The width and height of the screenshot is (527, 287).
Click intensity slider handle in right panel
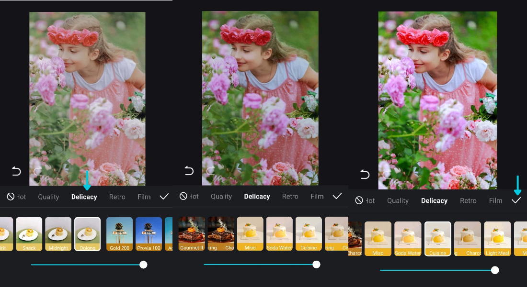coord(495,270)
